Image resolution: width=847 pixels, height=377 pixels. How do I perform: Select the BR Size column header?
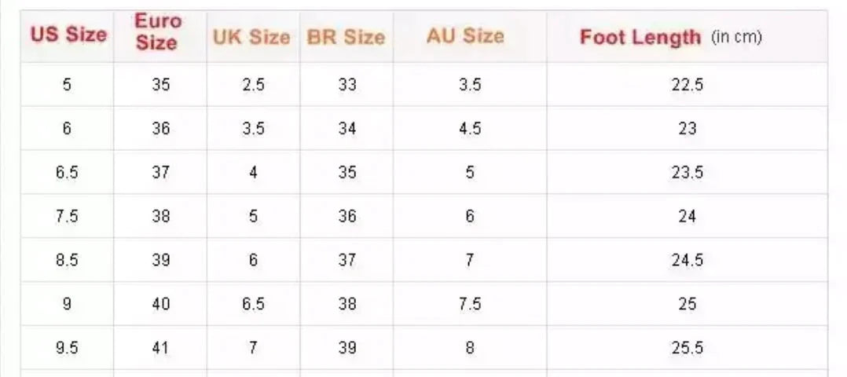tap(346, 37)
